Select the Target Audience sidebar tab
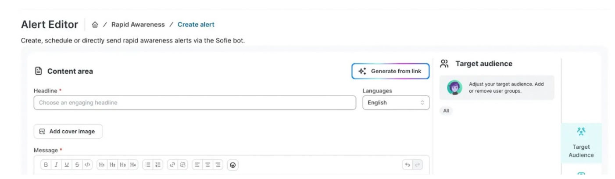615x179 pixels. point(581,143)
